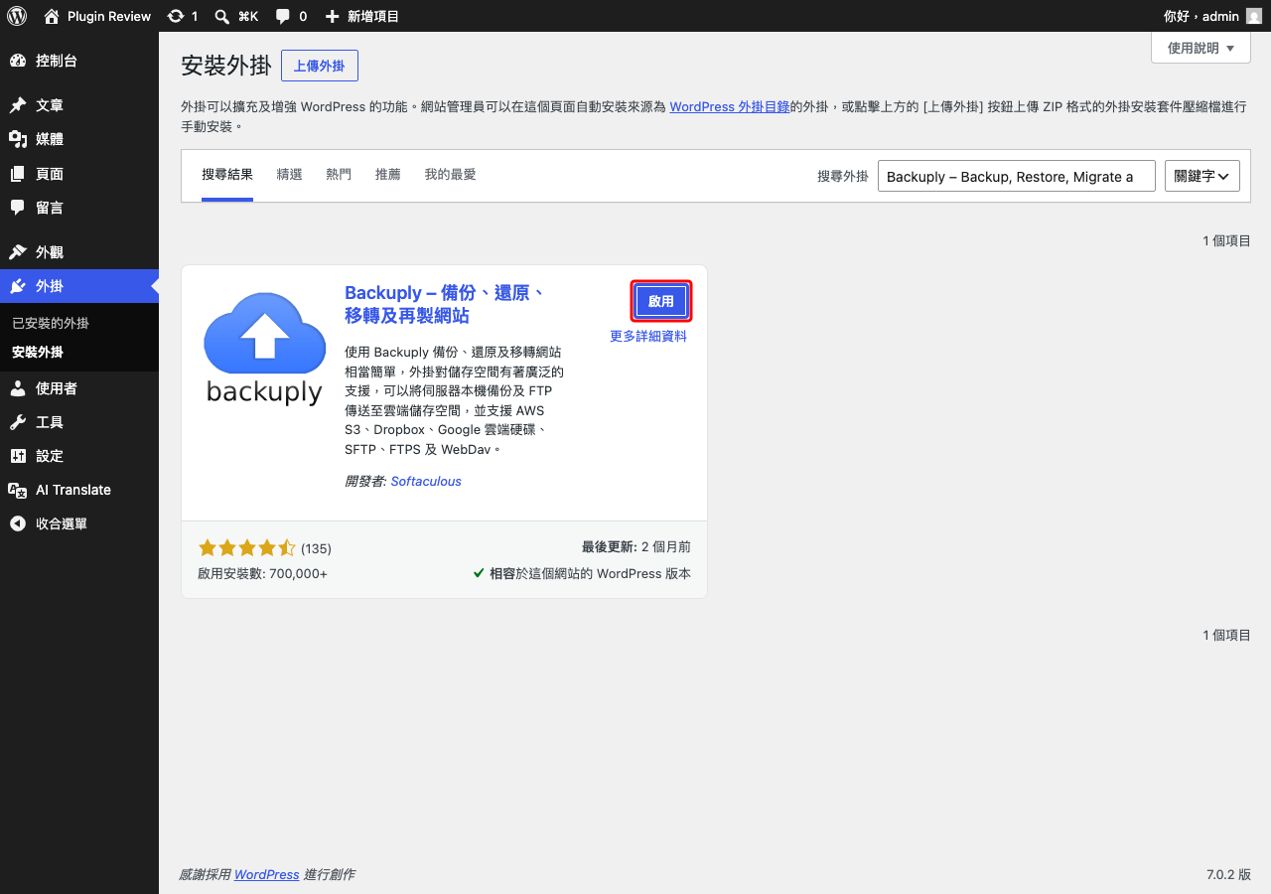The image size is (1271, 894).
Task: Expand the 使用說明 help panel
Action: [x=1200, y=48]
